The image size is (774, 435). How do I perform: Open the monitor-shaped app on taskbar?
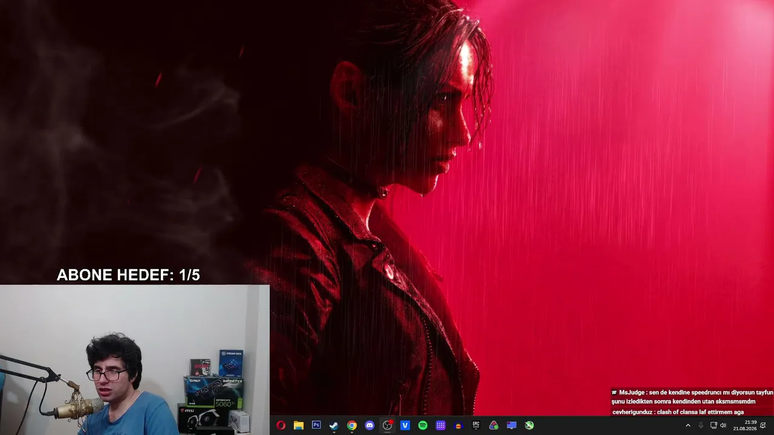512,425
